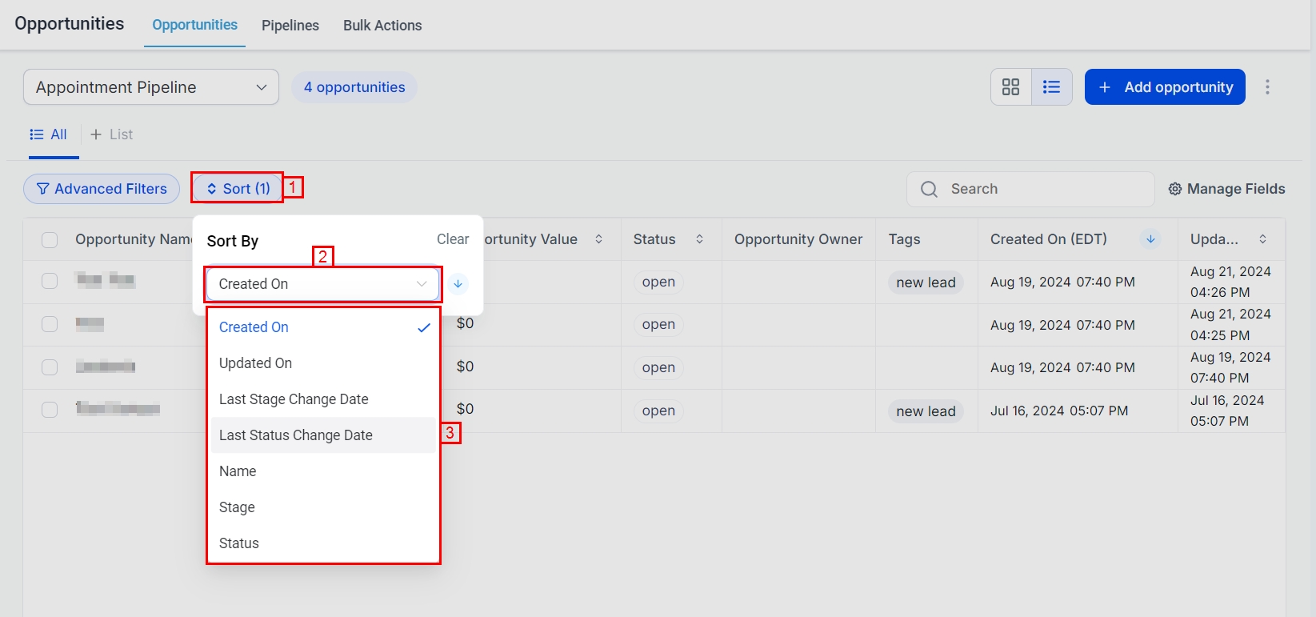
Task: Open the Appointment Pipeline dropdown
Action: pos(150,87)
